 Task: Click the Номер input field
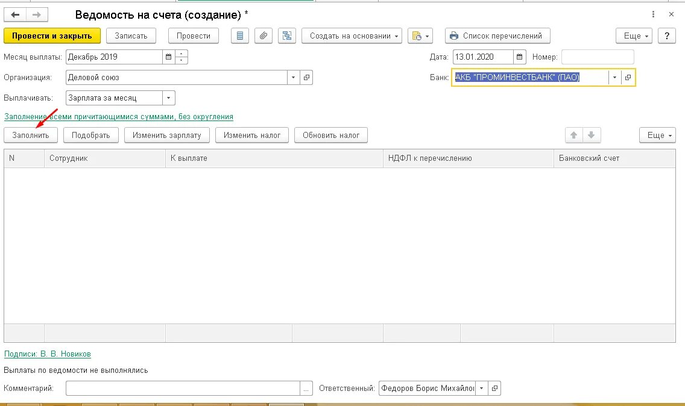point(598,57)
